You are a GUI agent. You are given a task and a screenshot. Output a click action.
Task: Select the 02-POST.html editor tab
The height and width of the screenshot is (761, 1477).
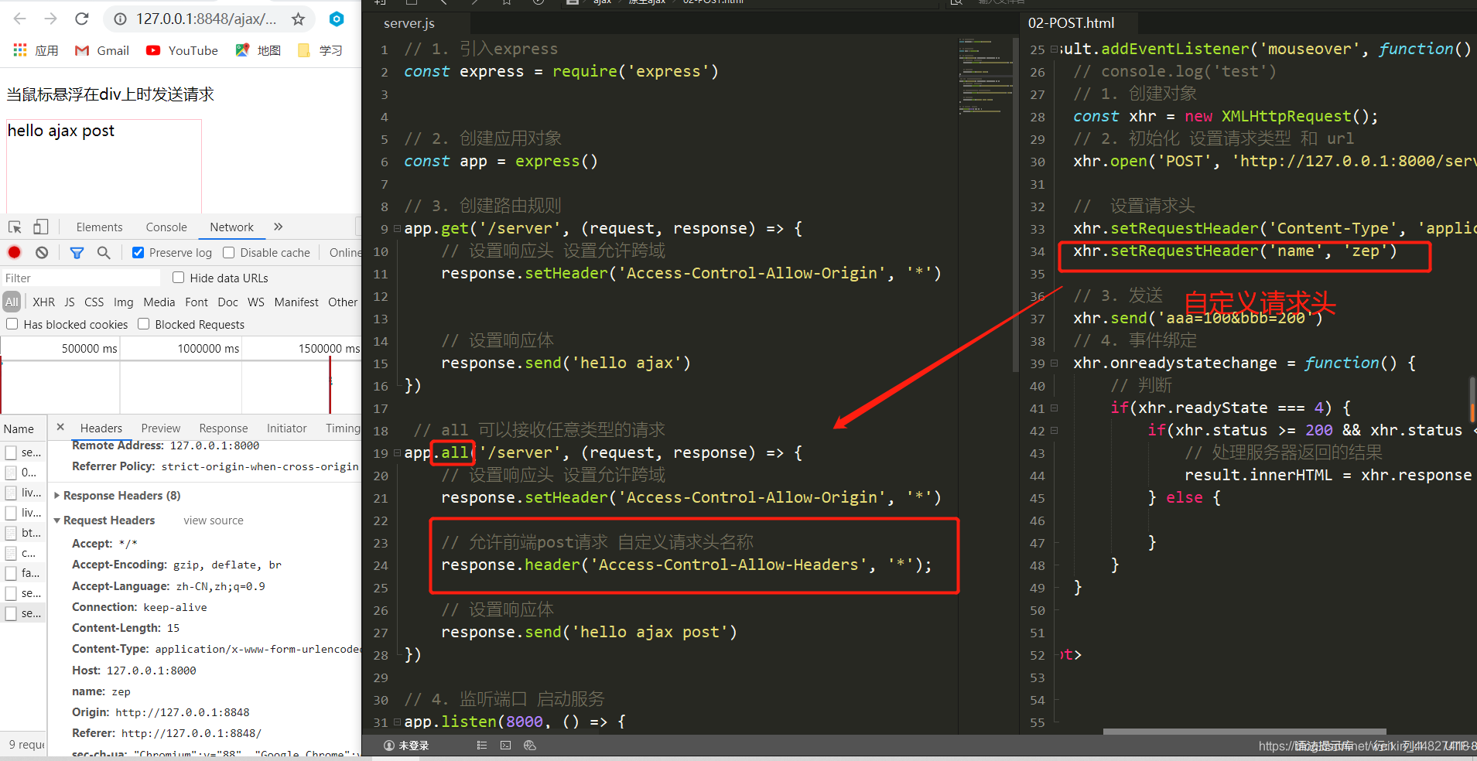point(1071,23)
